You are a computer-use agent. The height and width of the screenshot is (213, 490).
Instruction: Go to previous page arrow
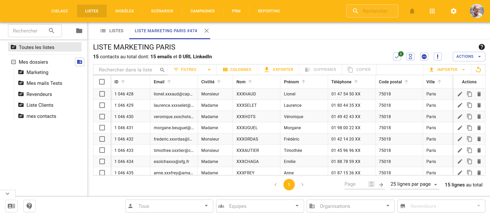coord(275,185)
